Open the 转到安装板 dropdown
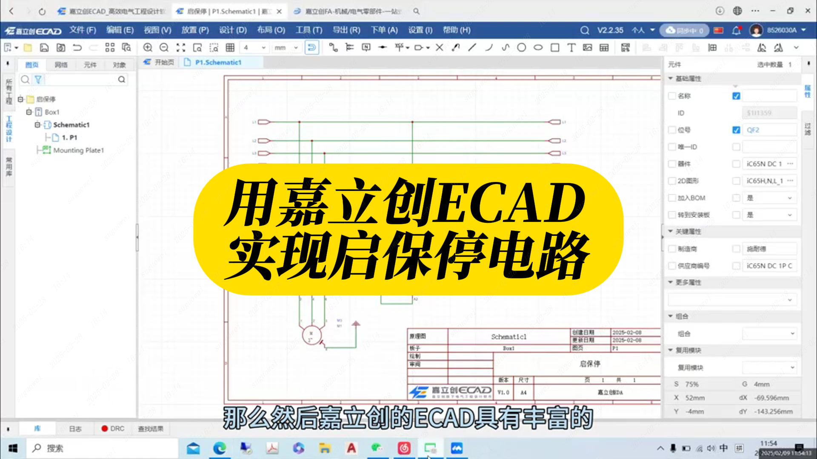The image size is (817, 459). pyautogui.click(x=769, y=215)
